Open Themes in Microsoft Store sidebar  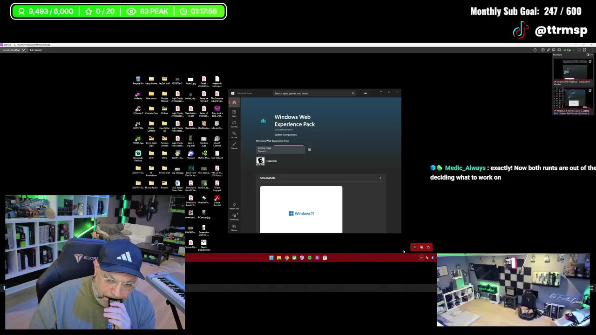pyautogui.click(x=234, y=145)
